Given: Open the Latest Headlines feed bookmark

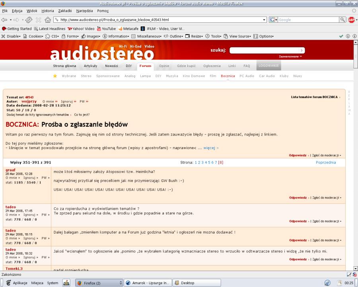Looking at the screenshot, I should 50,29.
